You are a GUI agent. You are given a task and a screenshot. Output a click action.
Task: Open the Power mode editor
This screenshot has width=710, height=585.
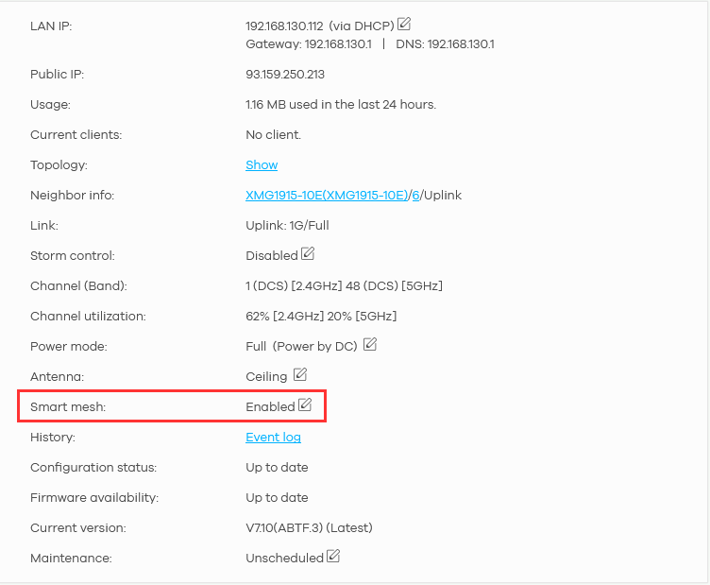[370, 345]
